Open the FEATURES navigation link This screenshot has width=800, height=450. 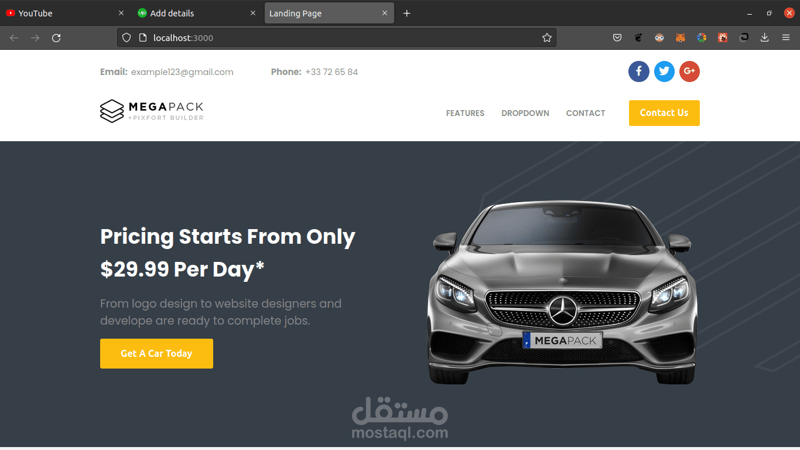465,113
